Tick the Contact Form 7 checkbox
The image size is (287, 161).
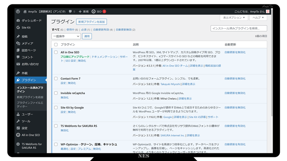coord(56,79)
